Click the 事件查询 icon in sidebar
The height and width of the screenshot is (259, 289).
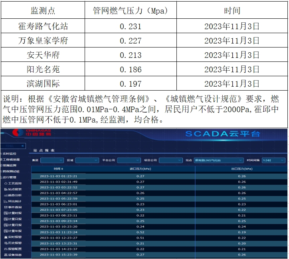pyautogui.click(x=6, y=207)
